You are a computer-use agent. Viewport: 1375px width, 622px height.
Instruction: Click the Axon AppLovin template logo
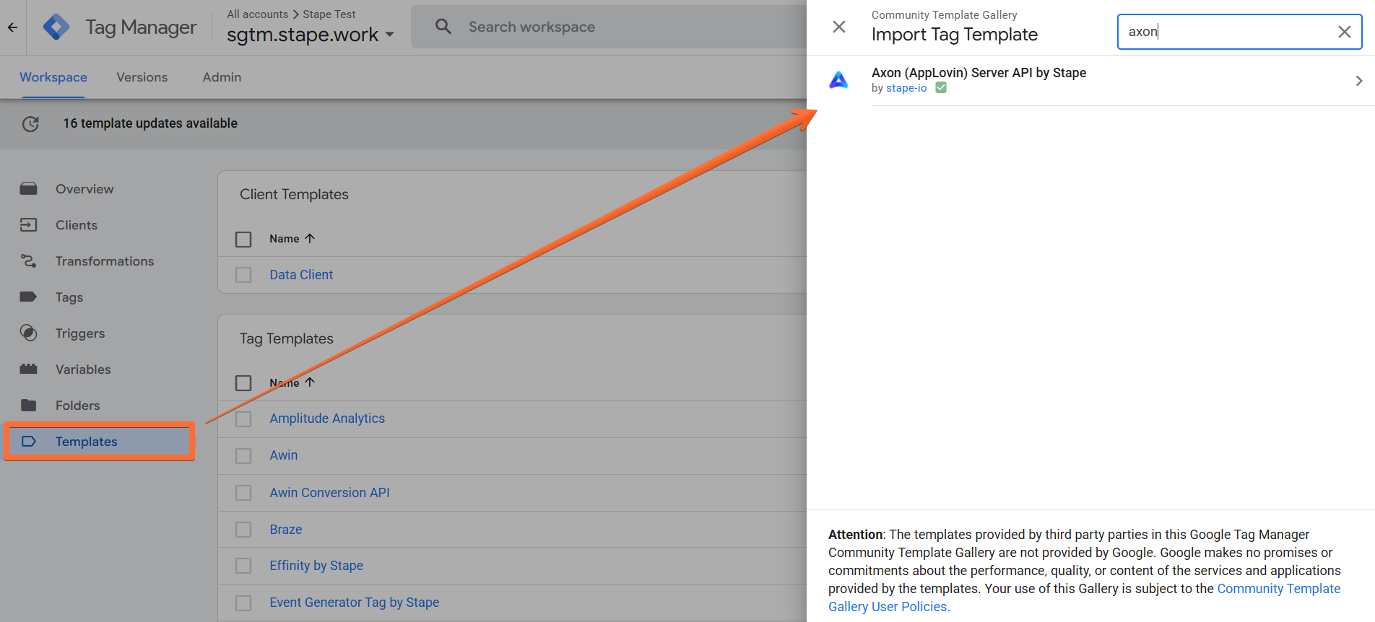(x=838, y=80)
